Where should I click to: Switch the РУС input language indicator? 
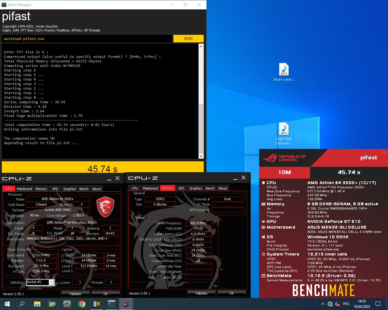pos(346,304)
